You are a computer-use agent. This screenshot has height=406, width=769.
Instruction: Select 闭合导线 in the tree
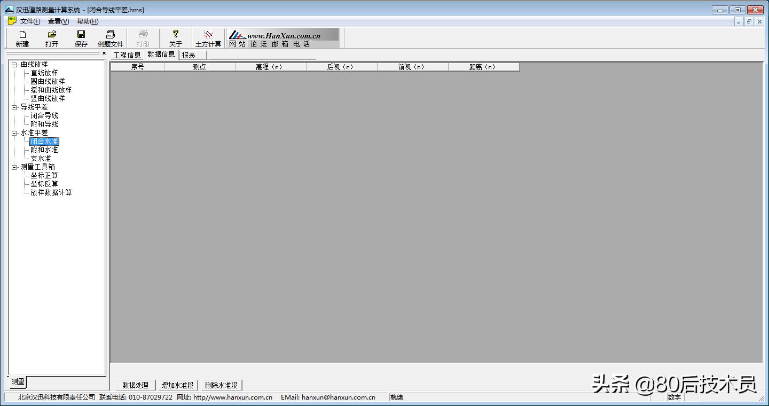coord(44,115)
